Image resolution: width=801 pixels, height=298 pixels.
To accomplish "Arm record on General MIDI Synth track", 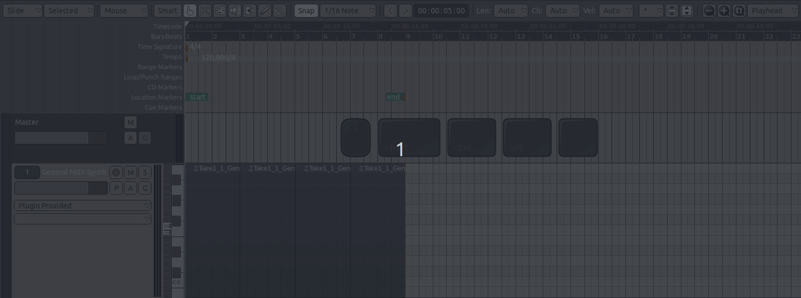I will coord(116,172).
